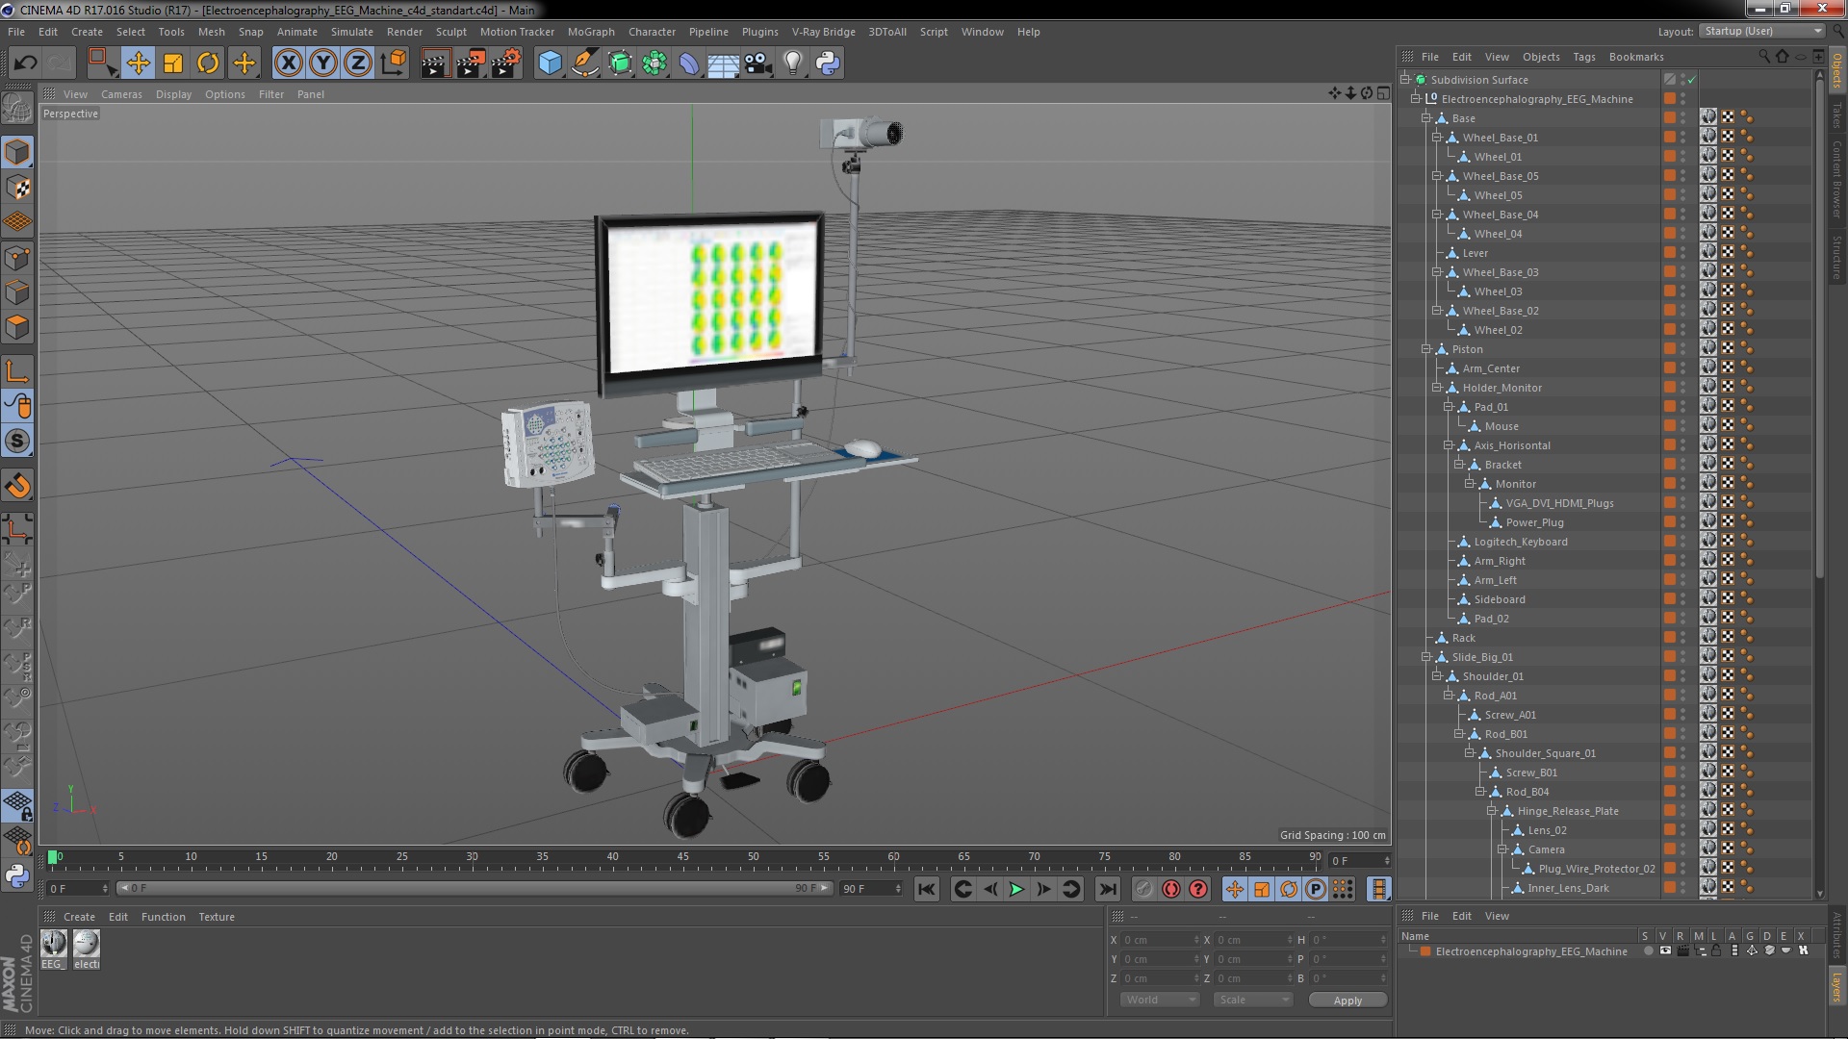Image resolution: width=1848 pixels, height=1039 pixels.
Task: Select Texture mode icon
Action: tap(17, 187)
